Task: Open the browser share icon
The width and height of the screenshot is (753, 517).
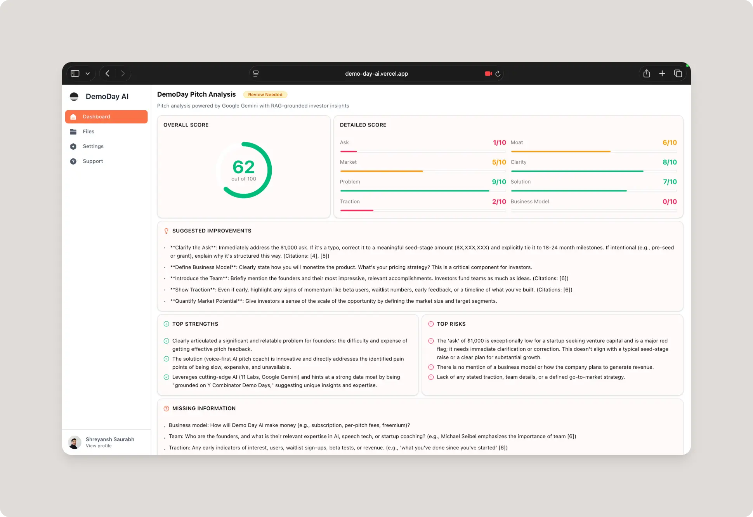Action: [647, 73]
